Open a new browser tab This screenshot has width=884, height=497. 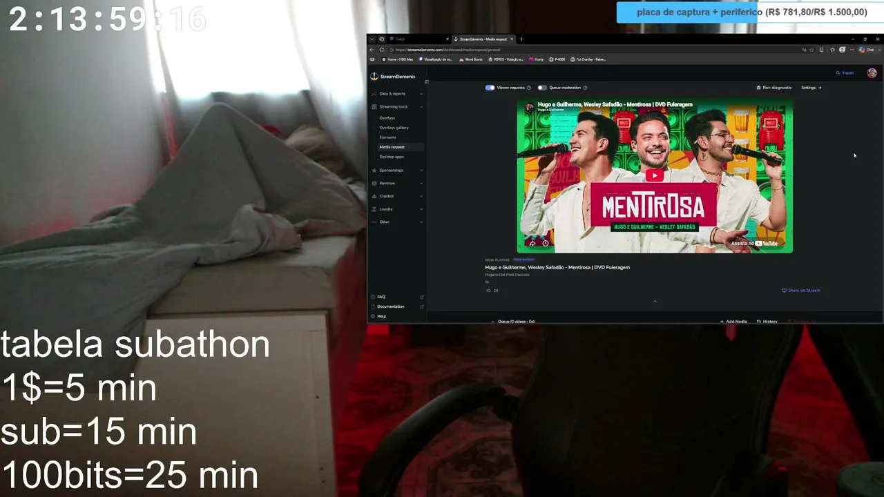[x=521, y=39]
